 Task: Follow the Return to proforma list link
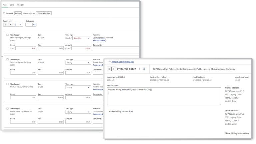click(122, 62)
